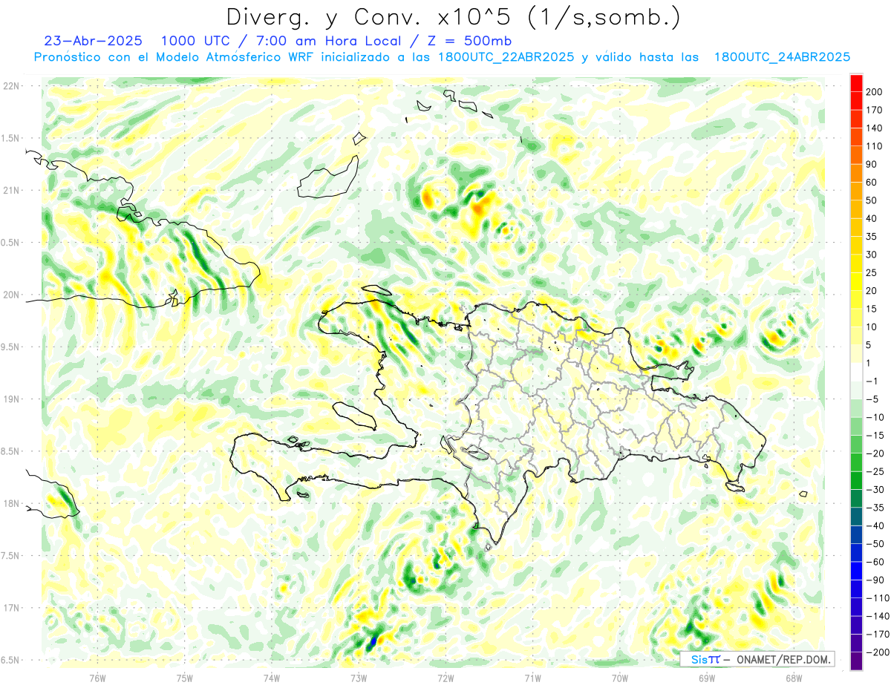Click the '1.5N' latitude label

pyautogui.click(x=10, y=138)
